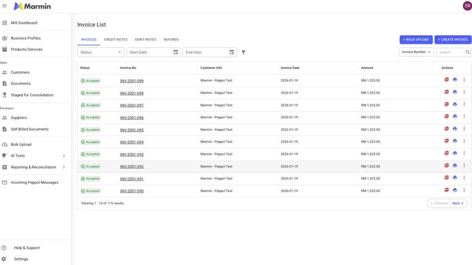472x265 pixels.
Task: Print invoice INV-2001-091
Action: [455, 178]
